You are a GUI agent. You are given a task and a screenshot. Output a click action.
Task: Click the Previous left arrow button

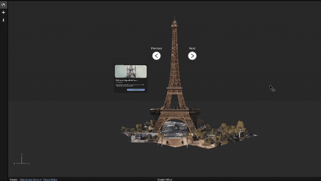point(156,56)
